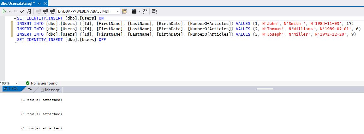The image size is (364, 134).
Task: Click the third '(1 row(s) affected)' message
Action: pos(42,128)
